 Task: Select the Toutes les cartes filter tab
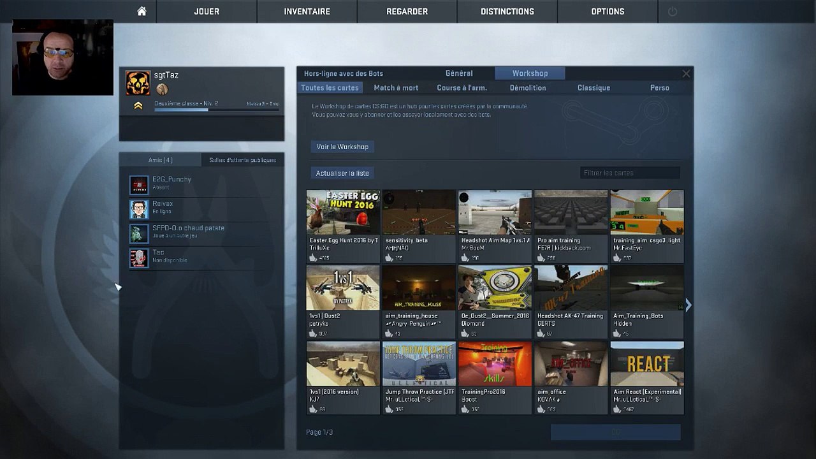pos(330,88)
